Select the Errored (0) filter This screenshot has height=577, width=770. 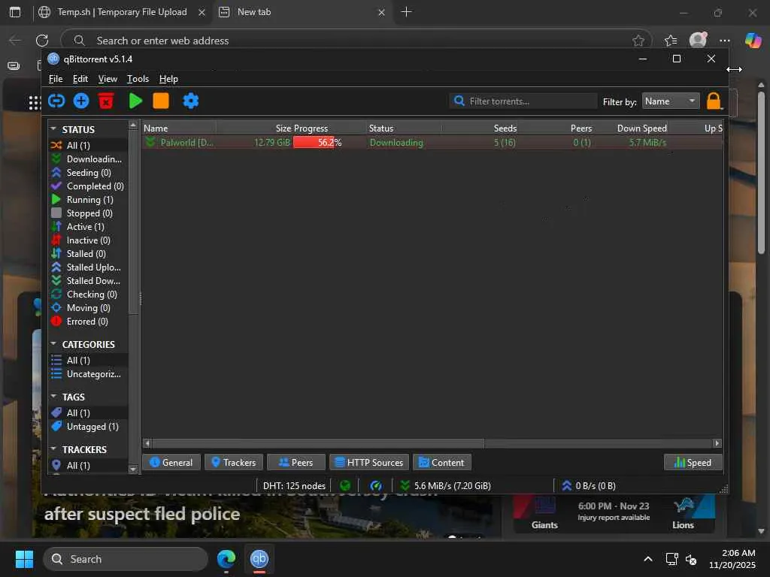point(88,322)
